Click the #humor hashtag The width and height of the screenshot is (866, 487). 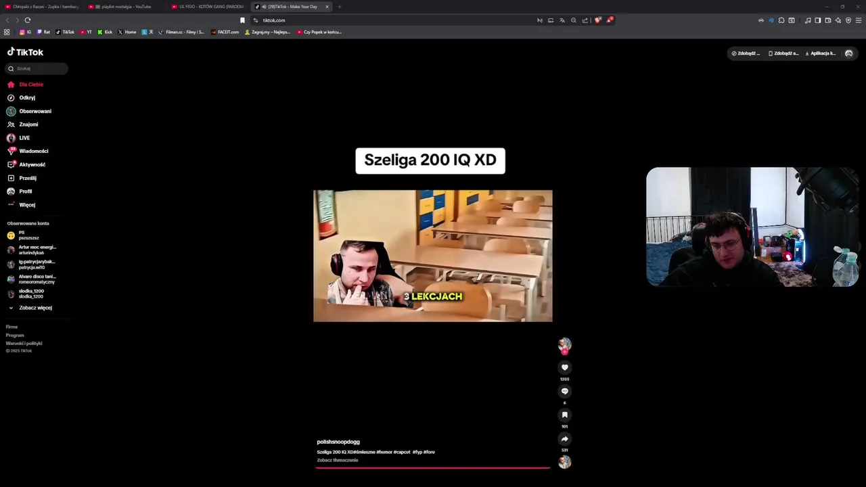tap(384, 452)
